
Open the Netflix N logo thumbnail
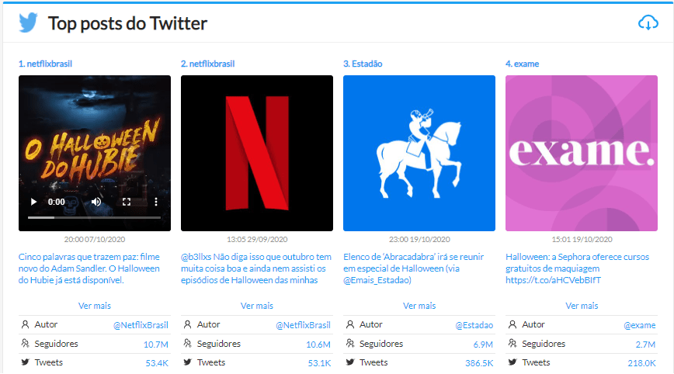[x=256, y=153]
